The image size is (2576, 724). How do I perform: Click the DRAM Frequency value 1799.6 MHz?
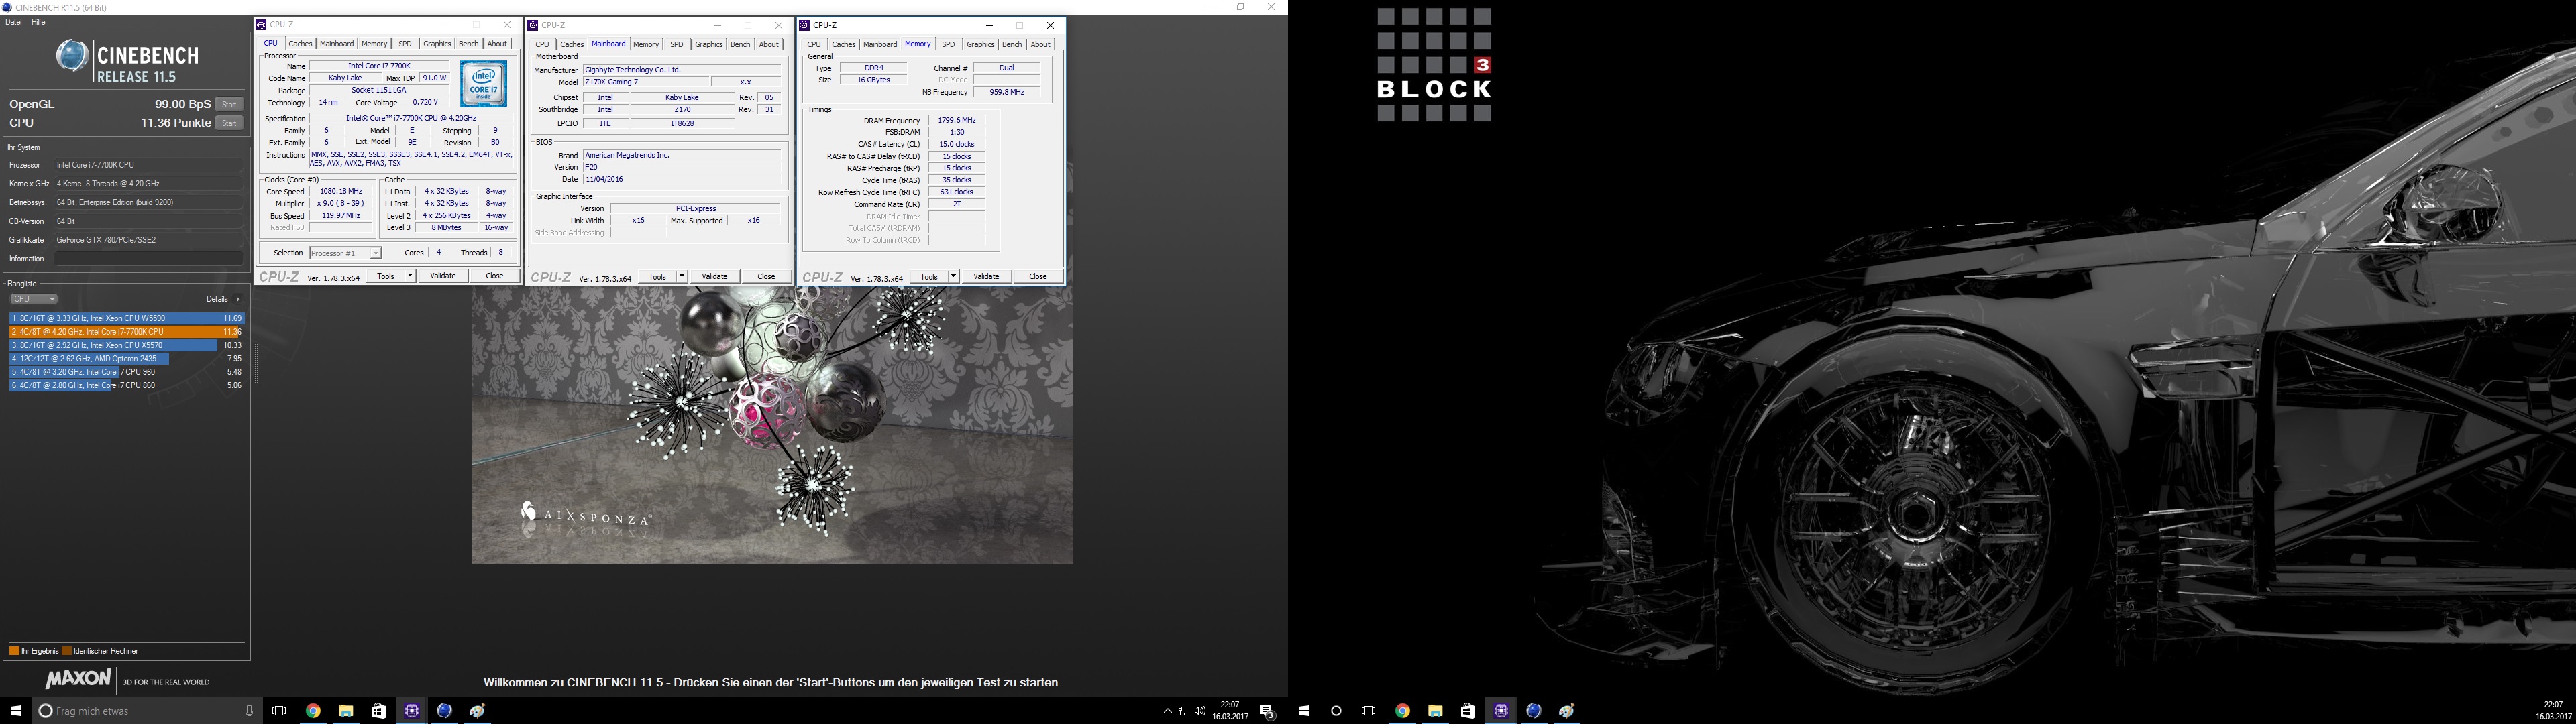click(957, 120)
